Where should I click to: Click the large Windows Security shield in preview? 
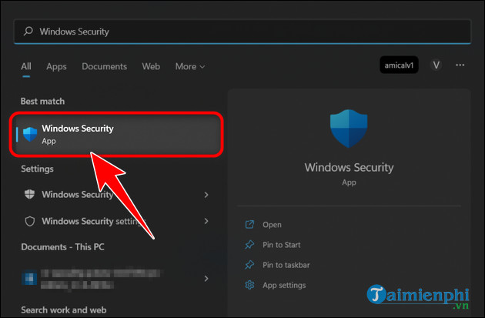pos(349,129)
